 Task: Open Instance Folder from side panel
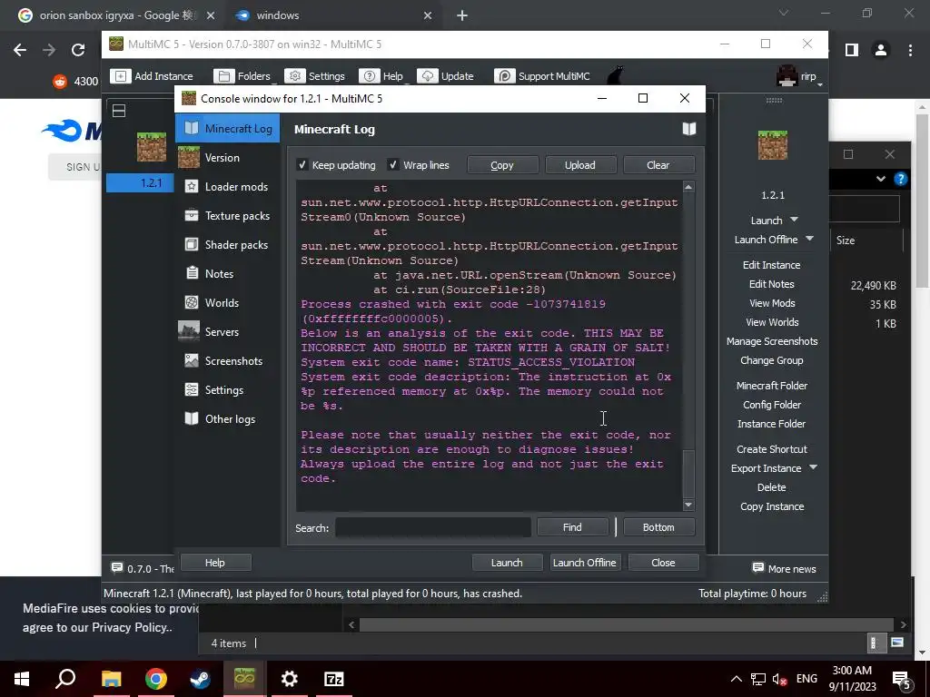pos(772,423)
